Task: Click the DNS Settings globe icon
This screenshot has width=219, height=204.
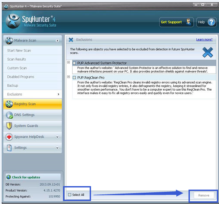Action: pos(9,115)
